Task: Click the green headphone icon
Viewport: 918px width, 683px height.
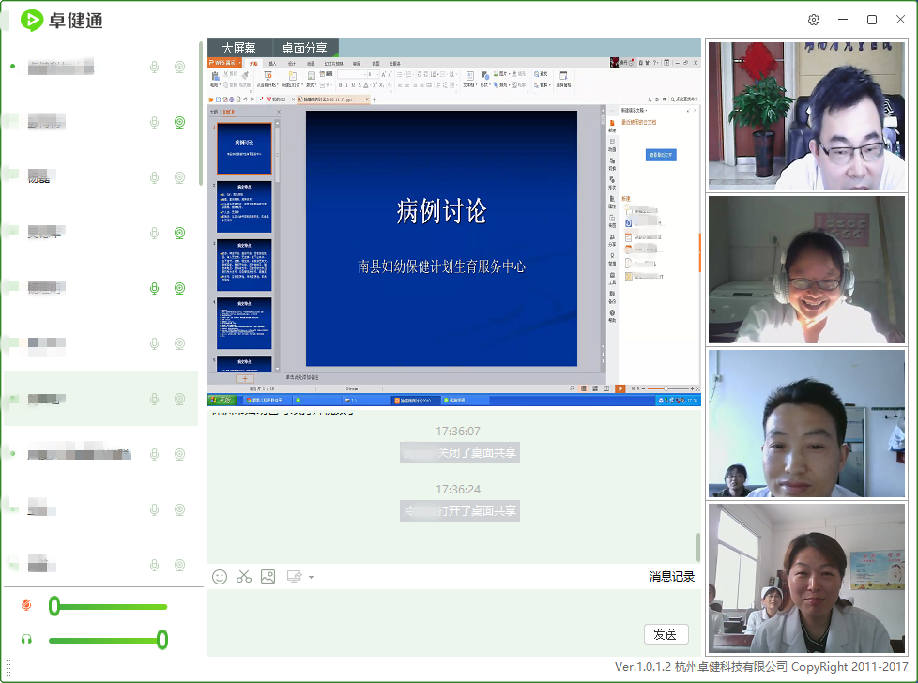Action: 26,639
